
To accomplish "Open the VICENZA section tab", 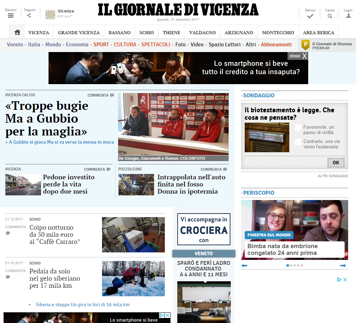I will coord(39,32).
